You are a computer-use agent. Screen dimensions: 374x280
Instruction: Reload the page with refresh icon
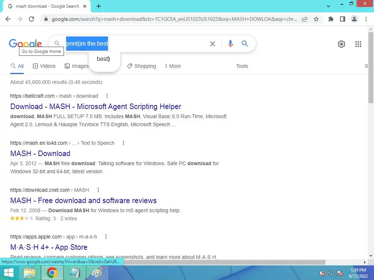(31, 19)
